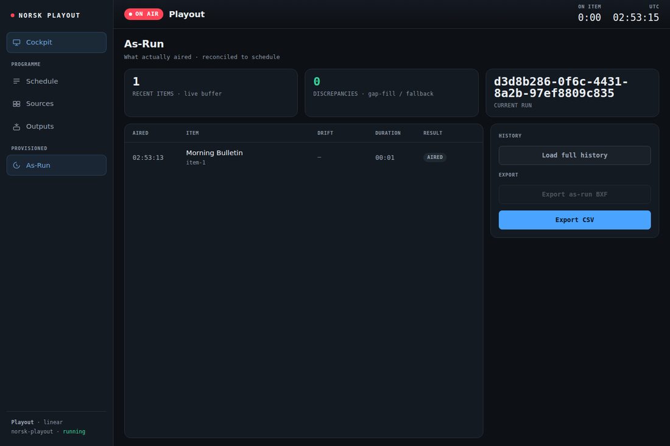This screenshot has width=670, height=446.
Task: Navigate to Outputs
Action: coord(57,127)
